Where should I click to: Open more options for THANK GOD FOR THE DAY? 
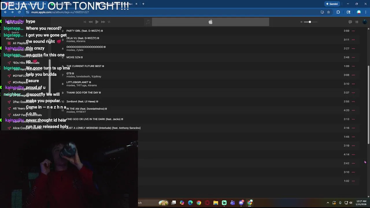click(x=353, y=92)
